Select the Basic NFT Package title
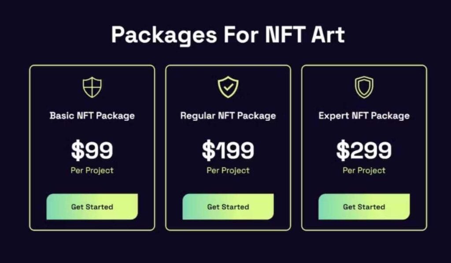 coord(92,115)
